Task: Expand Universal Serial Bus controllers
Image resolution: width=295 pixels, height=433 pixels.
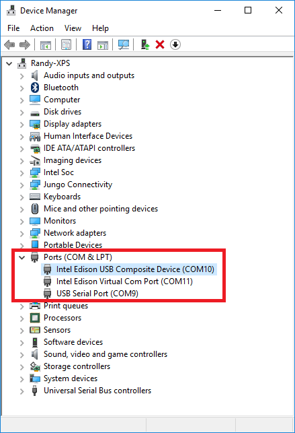Action: click(x=22, y=391)
